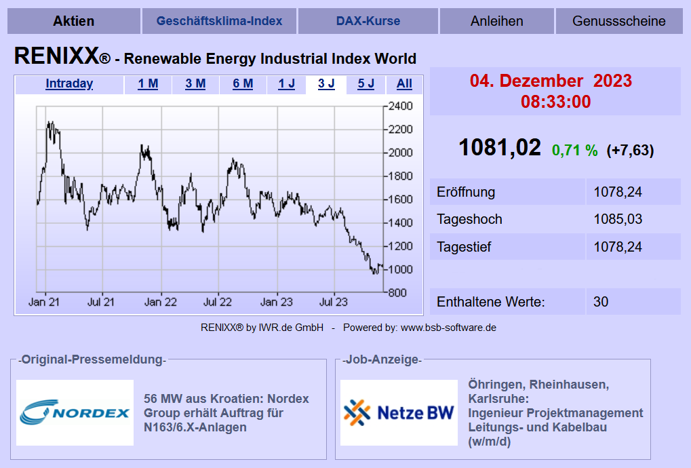Click the Netze BW logo
The height and width of the screenshot is (468, 691).
pyautogui.click(x=399, y=412)
